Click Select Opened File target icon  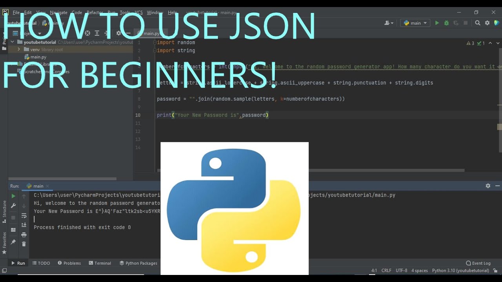point(87,33)
